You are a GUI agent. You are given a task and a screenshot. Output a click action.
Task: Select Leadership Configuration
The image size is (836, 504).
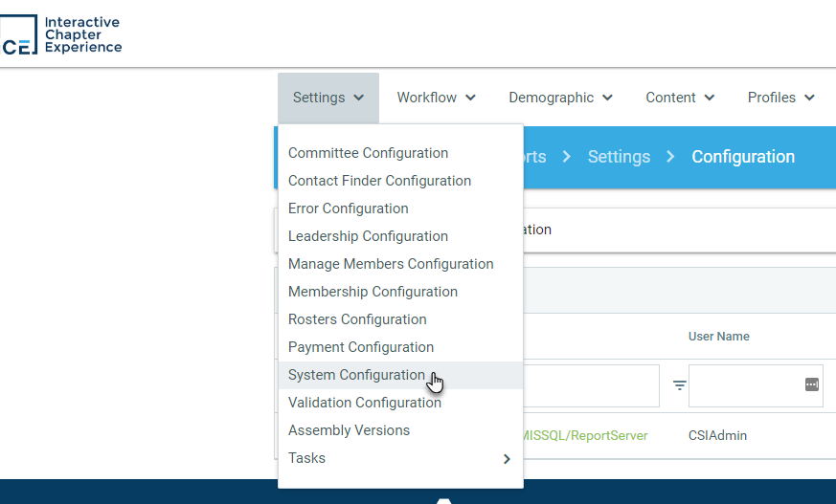(368, 236)
